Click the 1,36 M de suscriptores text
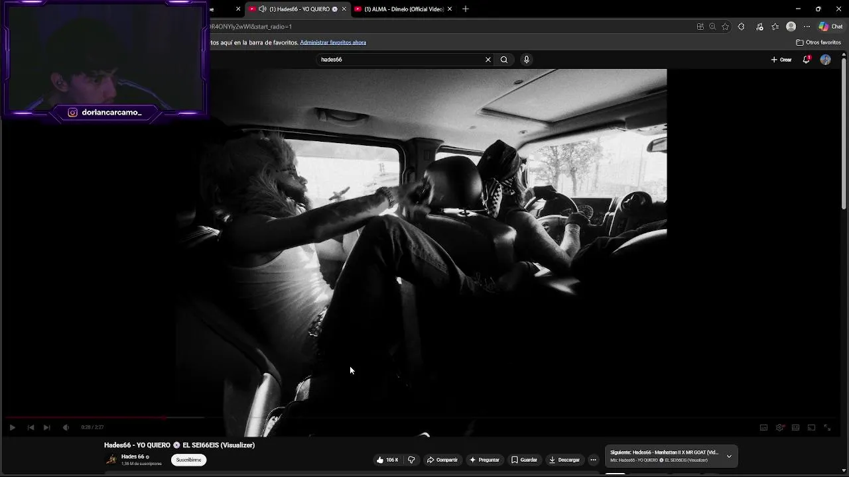The width and height of the screenshot is (849, 477). tap(141, 464)
